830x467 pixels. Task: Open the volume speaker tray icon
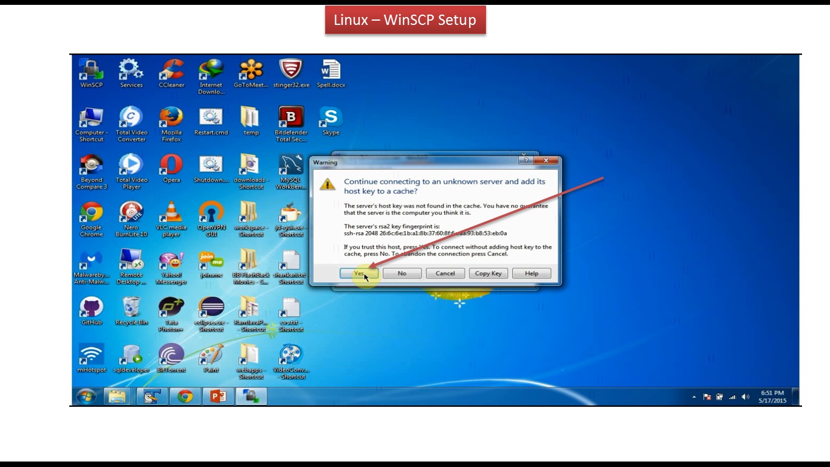click(x=746, y=397)
